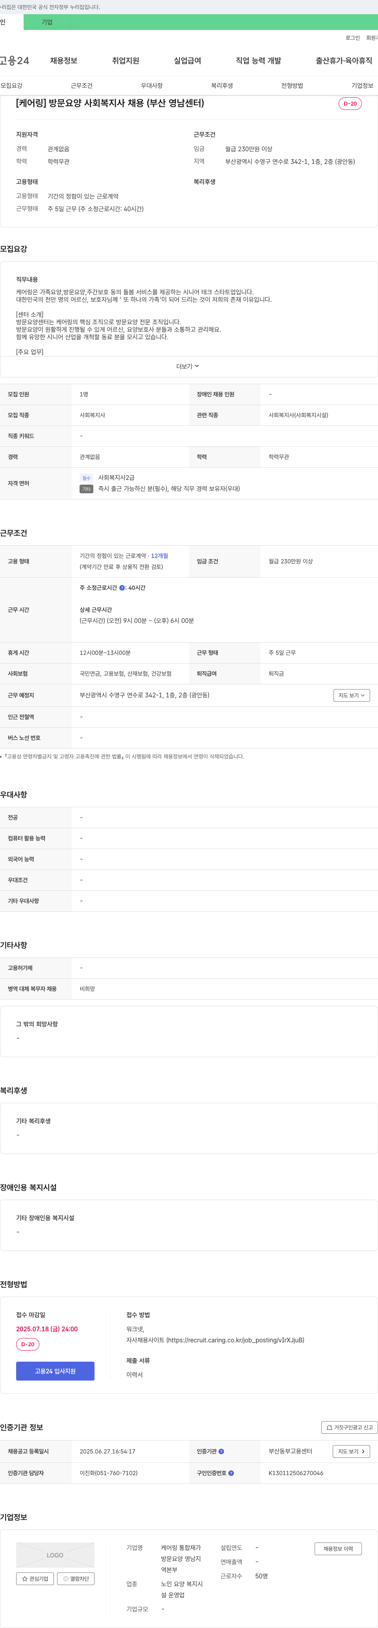This screenshot has width=378, height=1628.
Task: Apply with 고용24 입사지원 button
Action: [55, 1371]
